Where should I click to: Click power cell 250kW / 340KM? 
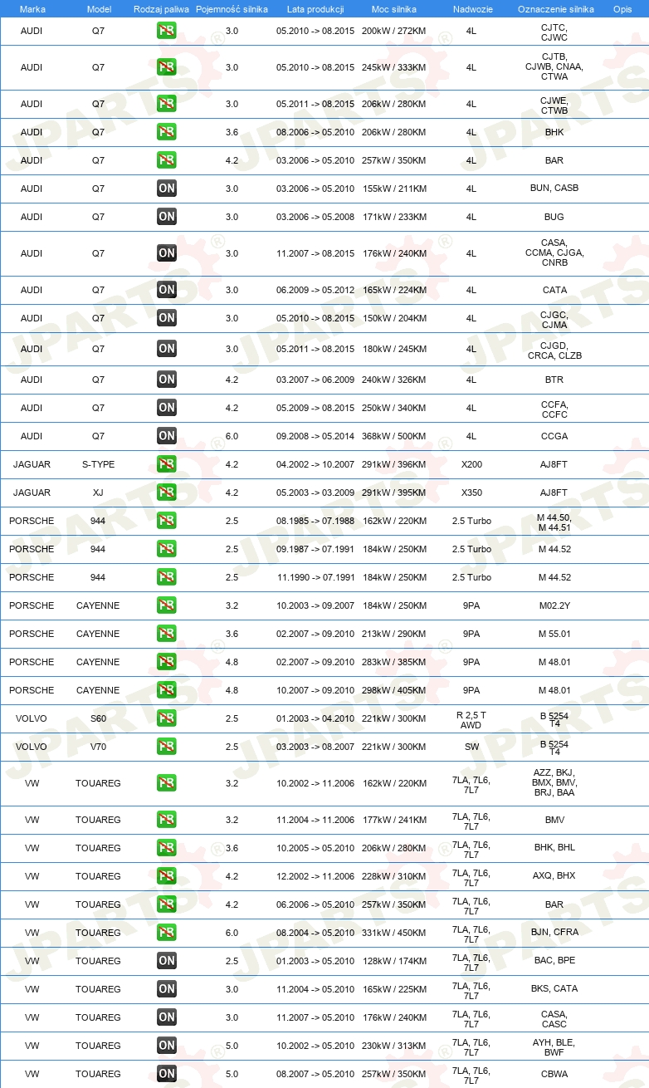click(394, 408)
